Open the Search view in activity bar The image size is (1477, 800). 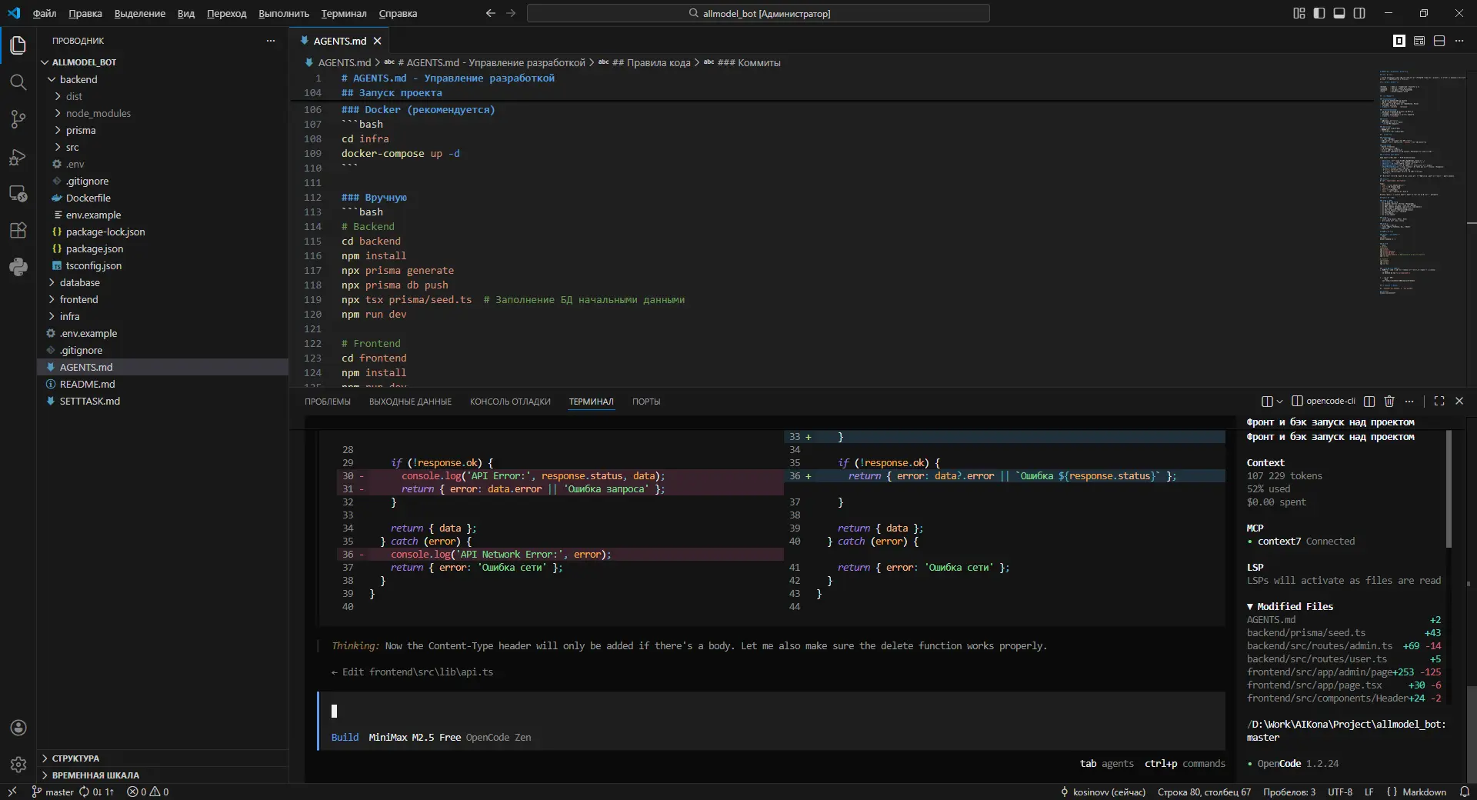(18, 82)
